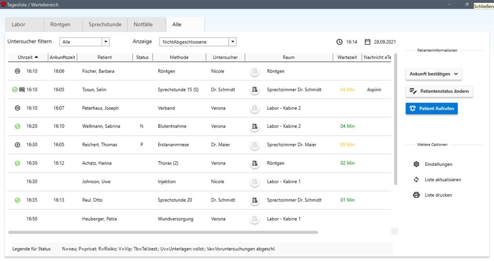Click the Liste drucken printer icon
This screenshot has width=494, height=261.
click(416, 195)
